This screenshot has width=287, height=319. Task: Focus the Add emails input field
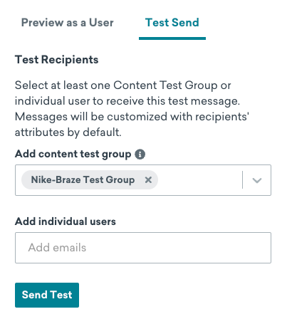coord(143,248)
